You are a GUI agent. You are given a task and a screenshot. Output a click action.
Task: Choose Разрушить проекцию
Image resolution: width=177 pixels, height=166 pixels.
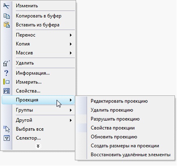115,119
